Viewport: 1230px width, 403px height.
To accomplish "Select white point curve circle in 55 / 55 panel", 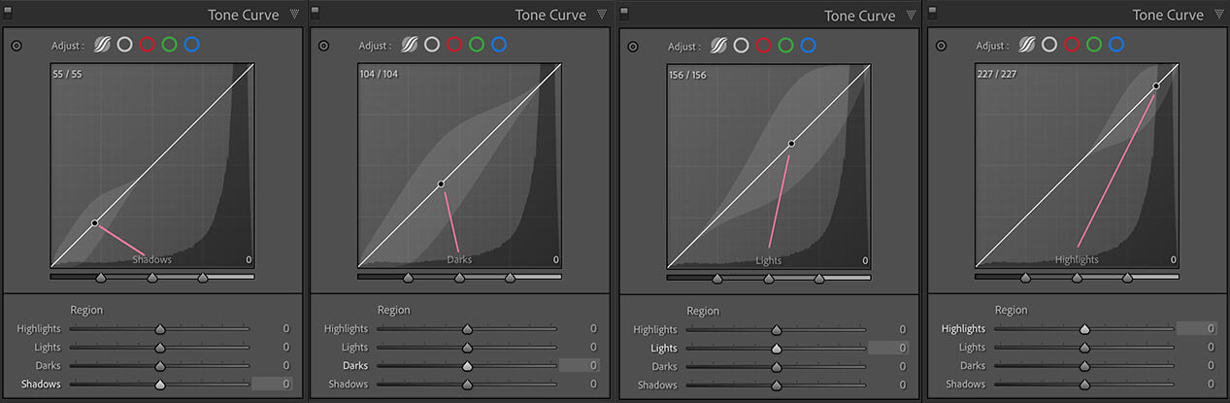I will 124,45.
